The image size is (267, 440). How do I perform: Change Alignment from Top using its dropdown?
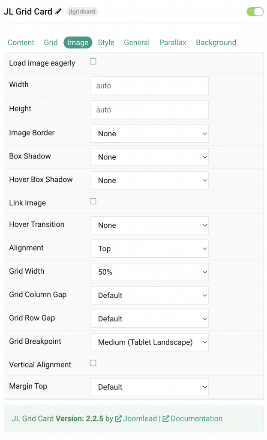(x=149, y=248)
